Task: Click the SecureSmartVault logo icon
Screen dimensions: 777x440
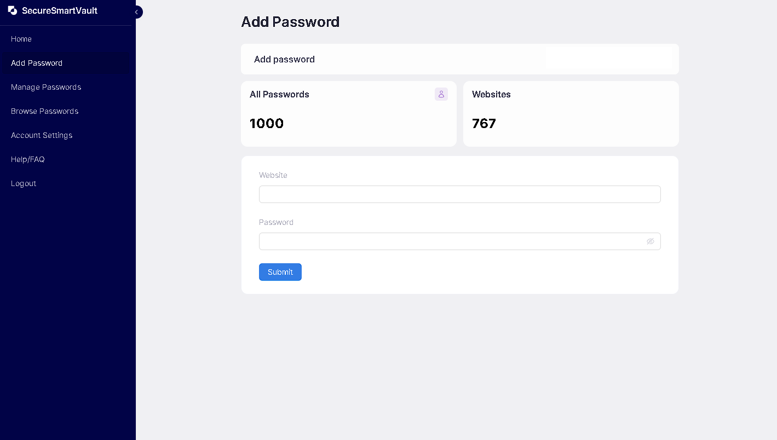Action: coord(13,10)
